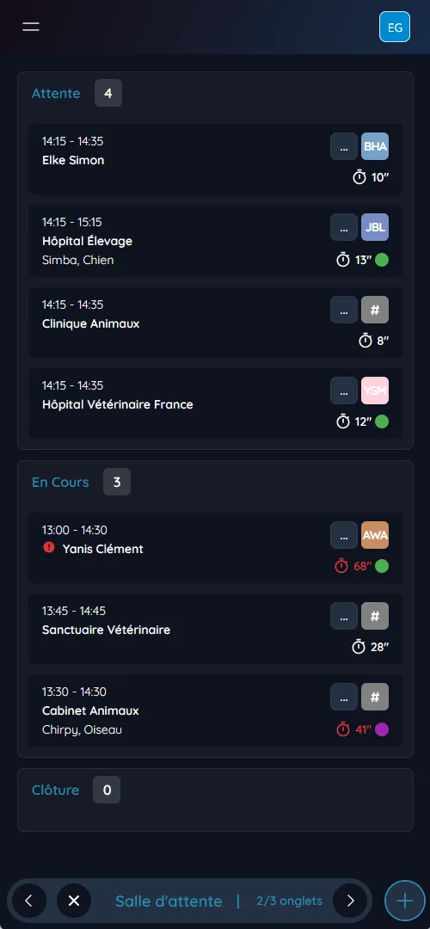The width and height of the screenshot is (430, 929).
Task: Click the Clôture section header
Action: 56,790
